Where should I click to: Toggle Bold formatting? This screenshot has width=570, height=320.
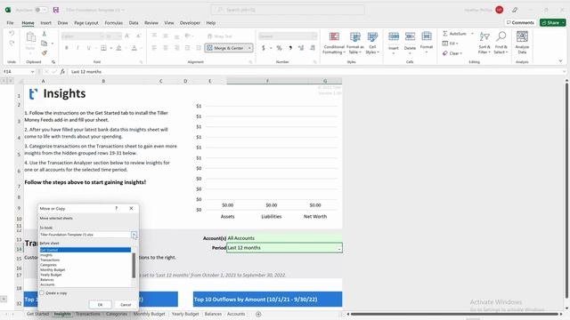click(x=67, y=48)
